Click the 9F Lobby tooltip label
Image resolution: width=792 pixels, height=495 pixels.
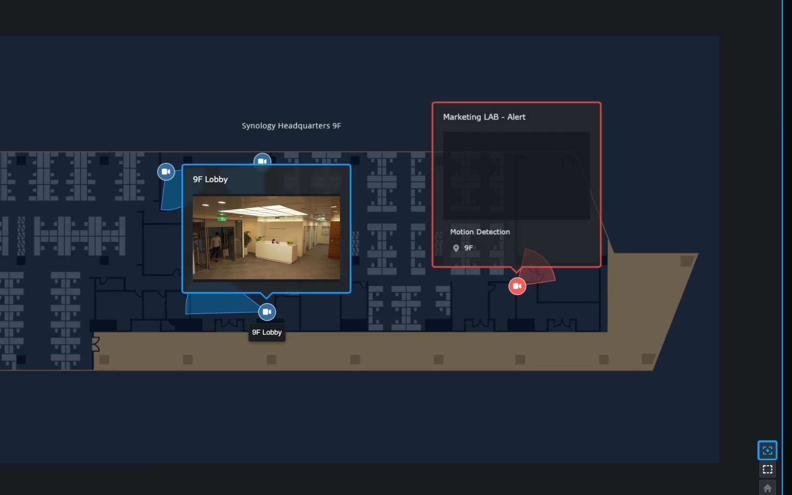(x=267, y=332)
